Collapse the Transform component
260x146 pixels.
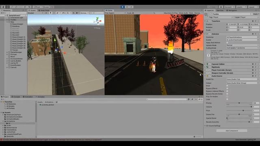coord(205,21)
